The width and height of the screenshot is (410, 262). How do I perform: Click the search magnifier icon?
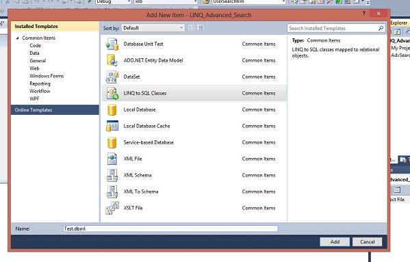pos(381,28)
